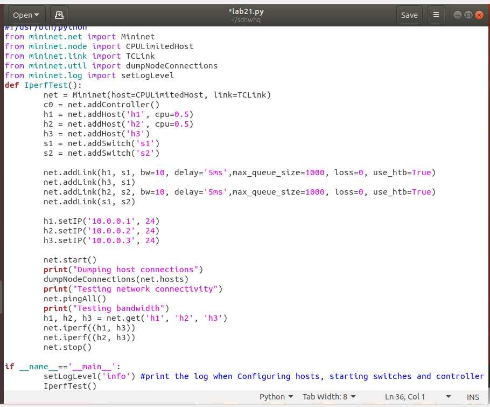
Task: Click the 'from mininet.node import CPULimitedHost' line
Action: (x=99, y=46)
